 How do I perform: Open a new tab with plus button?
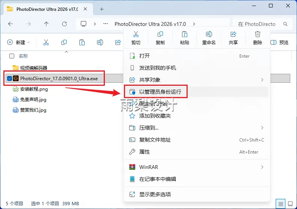click(102, 9)
